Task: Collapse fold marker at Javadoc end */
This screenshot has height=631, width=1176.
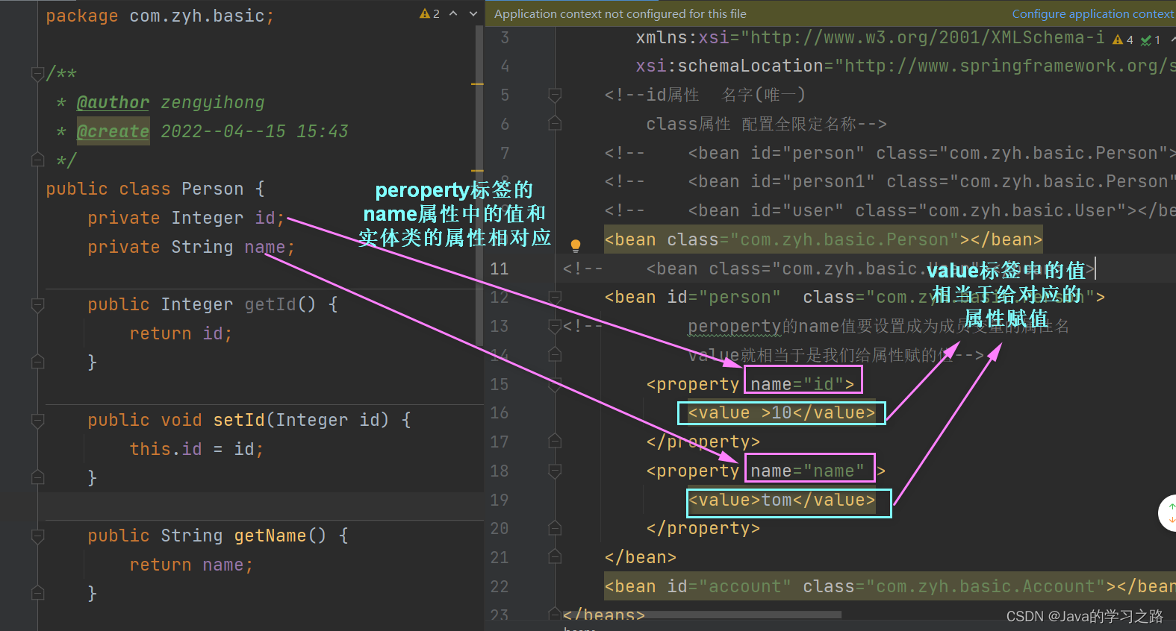Action: 37,160
